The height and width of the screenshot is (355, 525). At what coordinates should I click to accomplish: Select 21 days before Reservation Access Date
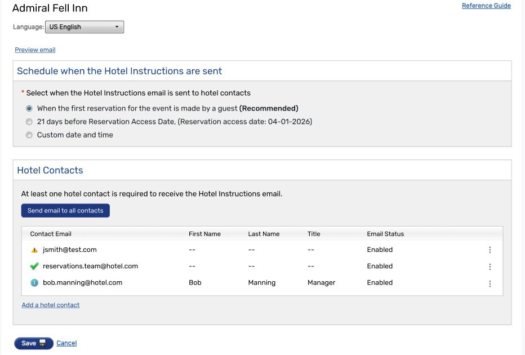click(x=29, y=122)
